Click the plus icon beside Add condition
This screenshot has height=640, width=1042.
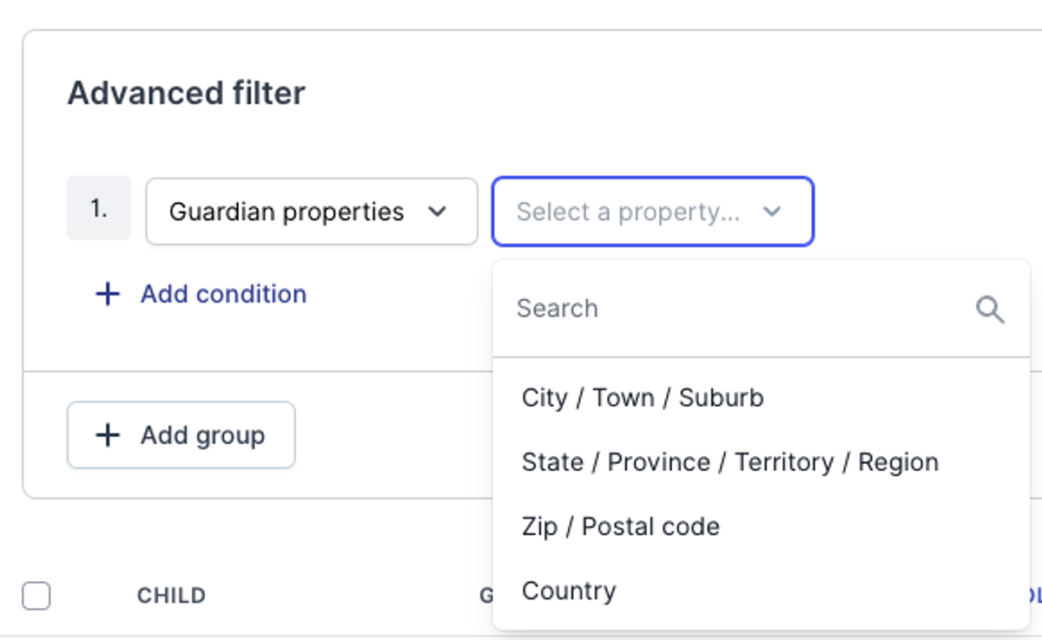click(x=107, y=295)
